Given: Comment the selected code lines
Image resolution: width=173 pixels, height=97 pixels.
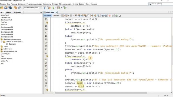Looking at the screenshot, I should [117, 16].
